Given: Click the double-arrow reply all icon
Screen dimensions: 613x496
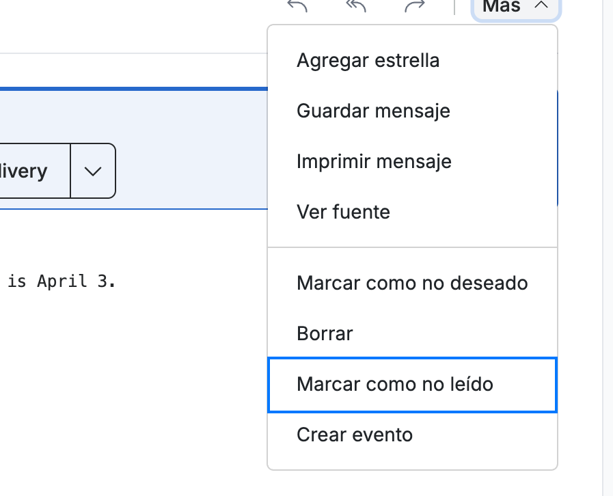Looking at the screenshot, I should tap(356, 6).
